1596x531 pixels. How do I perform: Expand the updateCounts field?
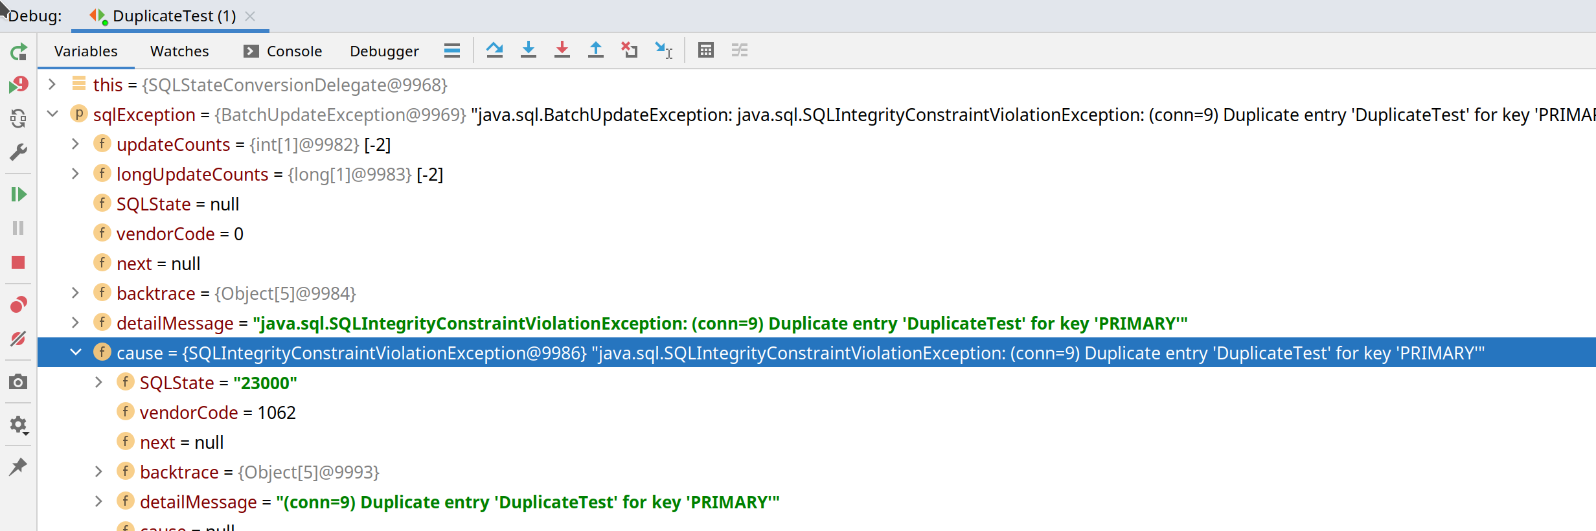(76, 144)
